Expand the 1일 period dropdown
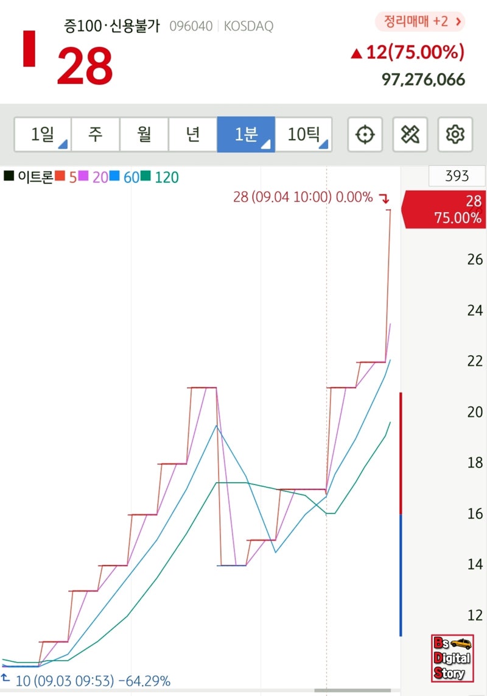The height and width of the screenshot is (696, 487). pos(43,135)
